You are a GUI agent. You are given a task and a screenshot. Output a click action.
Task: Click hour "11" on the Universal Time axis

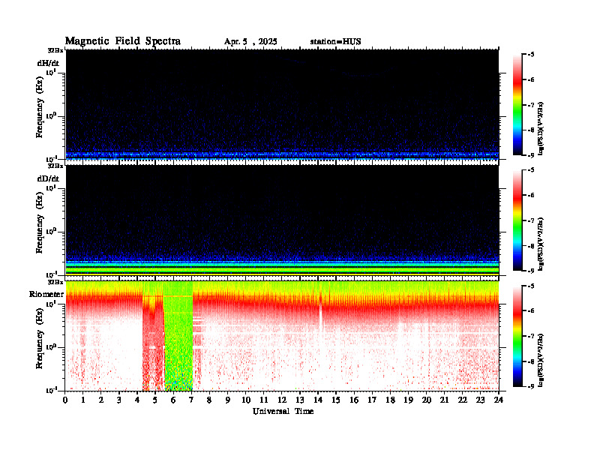click(264, 400)
